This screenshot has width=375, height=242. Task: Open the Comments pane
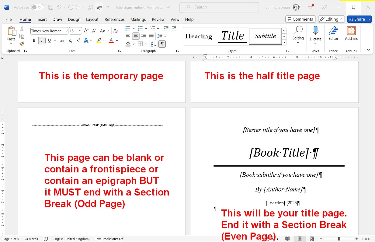300,19
